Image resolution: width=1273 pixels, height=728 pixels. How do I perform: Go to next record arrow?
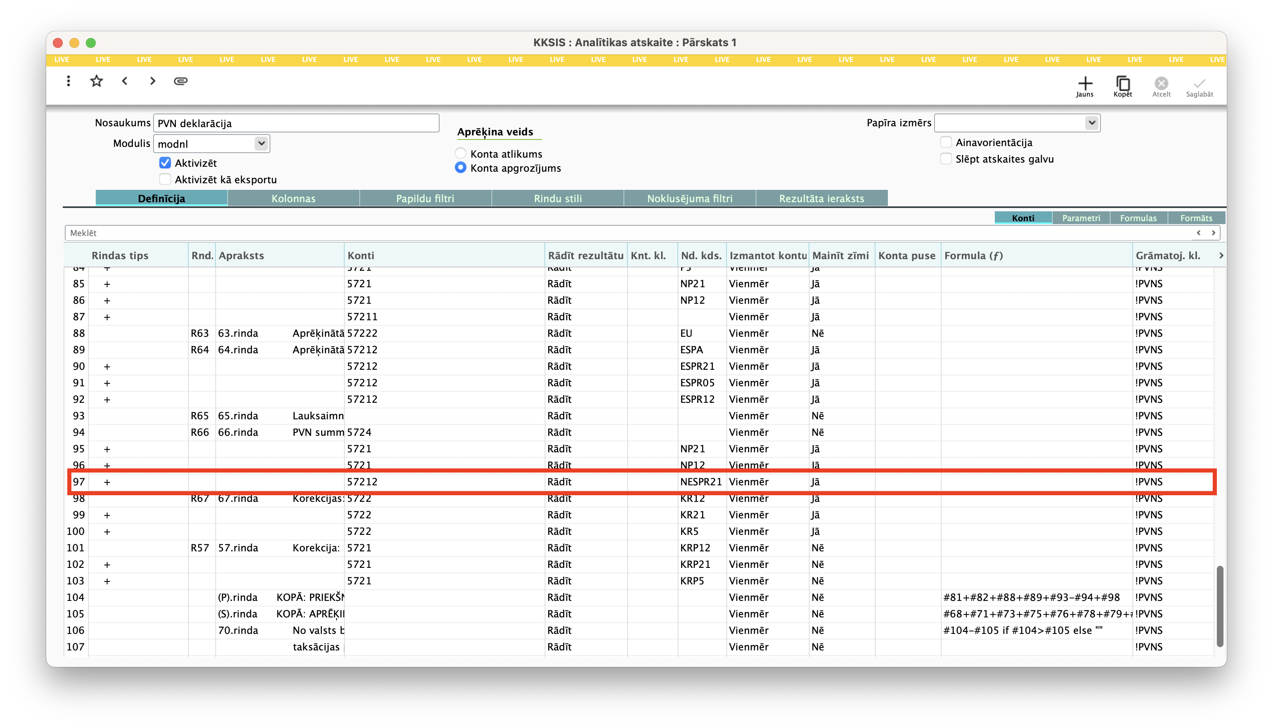tap(152, 81)
